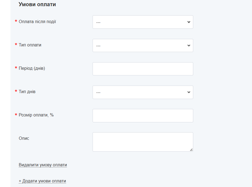Viewport: 252px width, 187px height.
Task: Click the 'Умови оплати' section heading
Action: click(37, 5)
